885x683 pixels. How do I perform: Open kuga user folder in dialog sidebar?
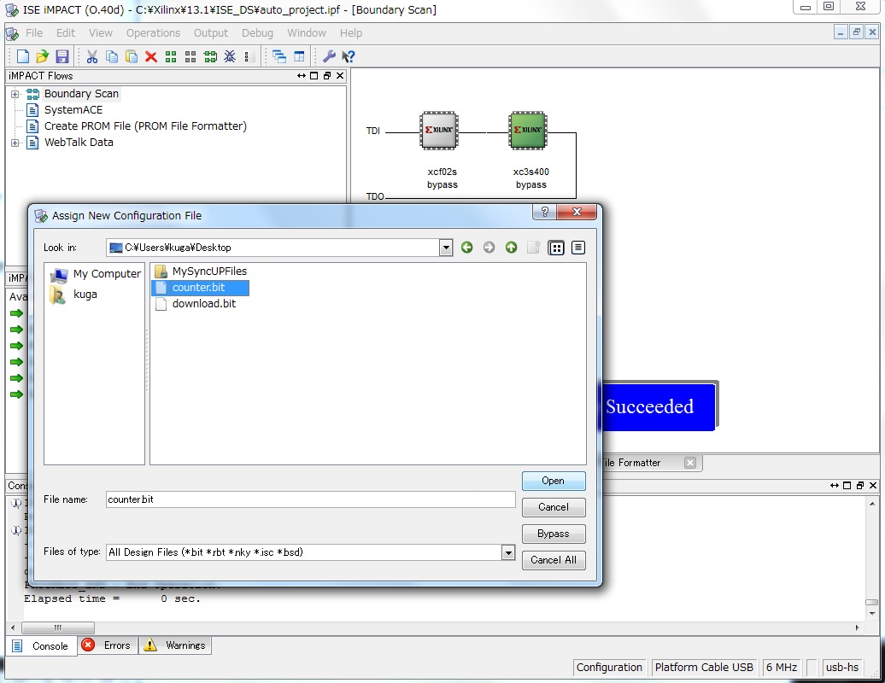(73, 295)
